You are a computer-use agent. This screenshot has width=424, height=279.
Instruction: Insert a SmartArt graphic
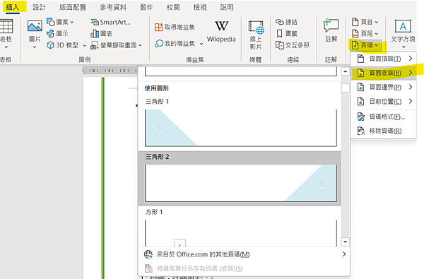click(111, 22)
